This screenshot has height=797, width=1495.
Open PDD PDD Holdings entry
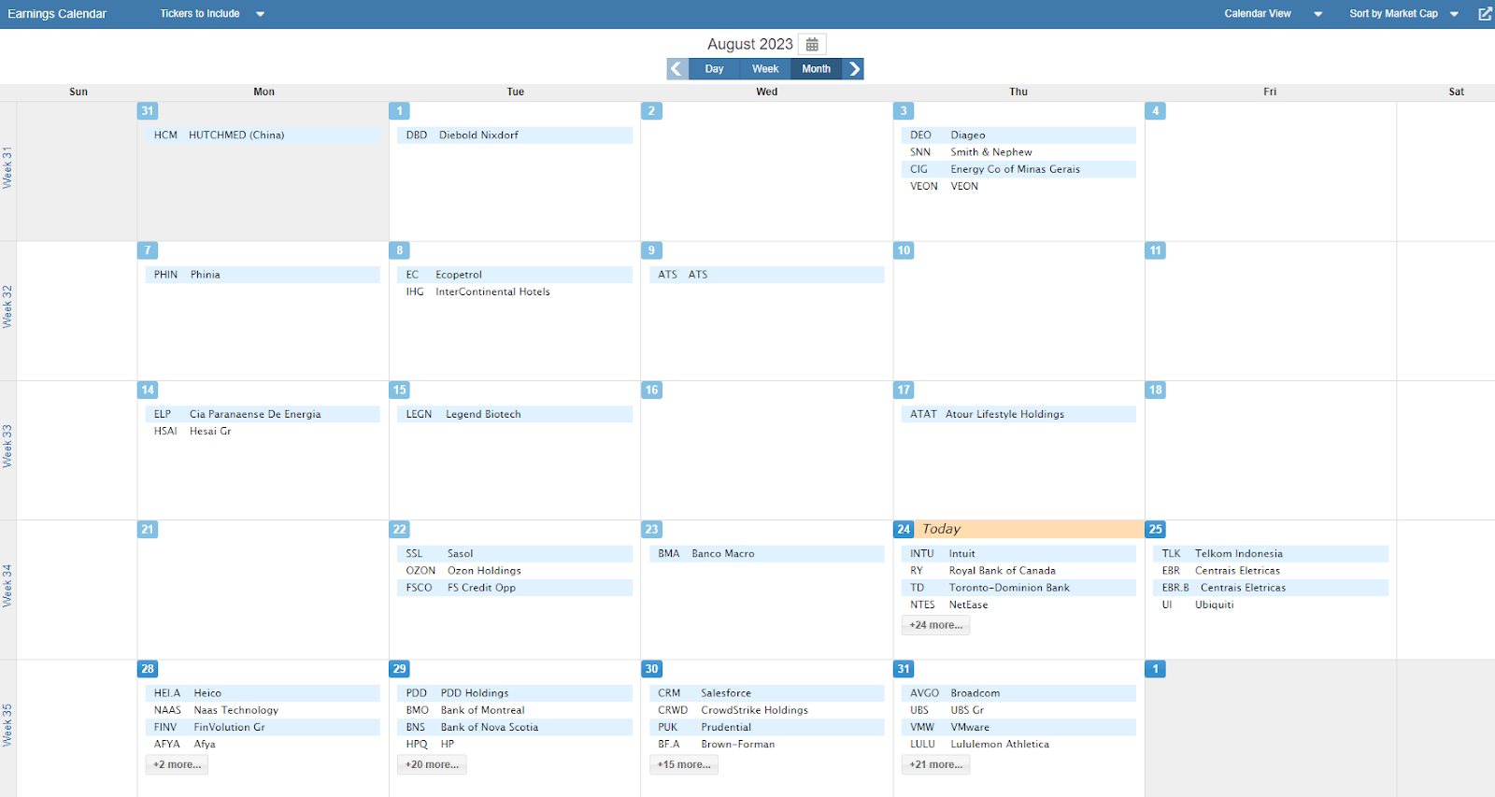(515, 693)
